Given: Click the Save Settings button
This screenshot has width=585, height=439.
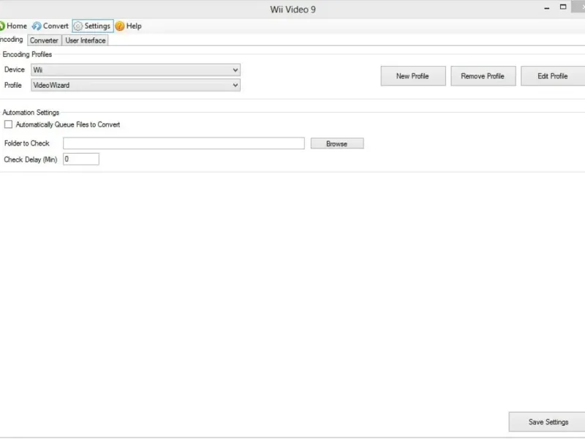Looking at the screenshot, I should pos(547,422).
